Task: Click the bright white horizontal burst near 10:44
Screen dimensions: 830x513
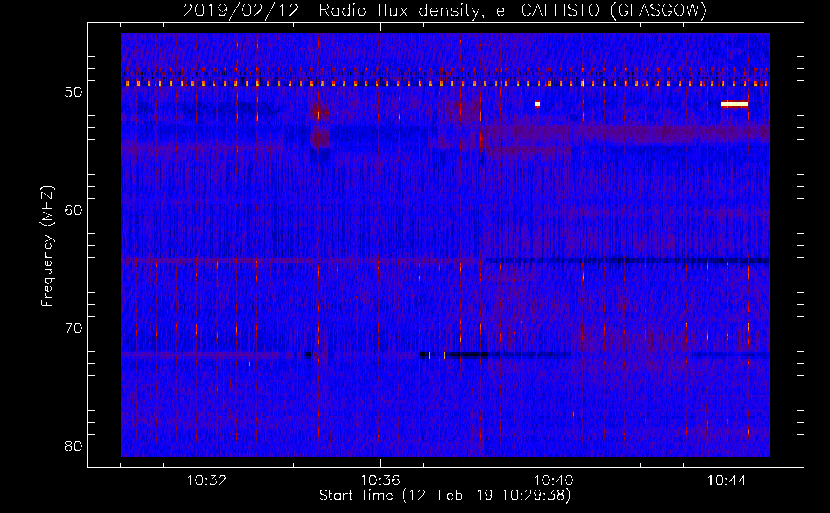Action: tap(735, 104)
